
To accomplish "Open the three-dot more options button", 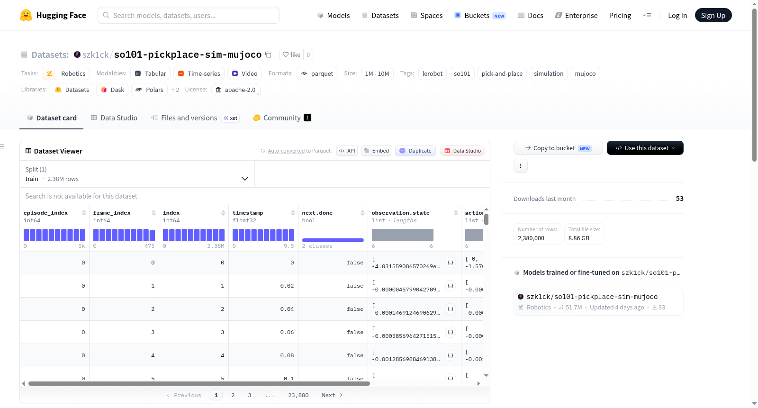I will click(x=521, y=166).
